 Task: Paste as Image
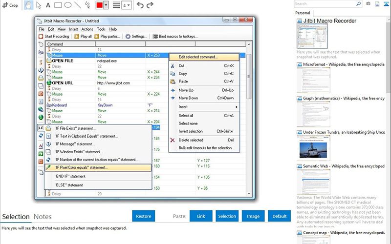coord(253,216)
